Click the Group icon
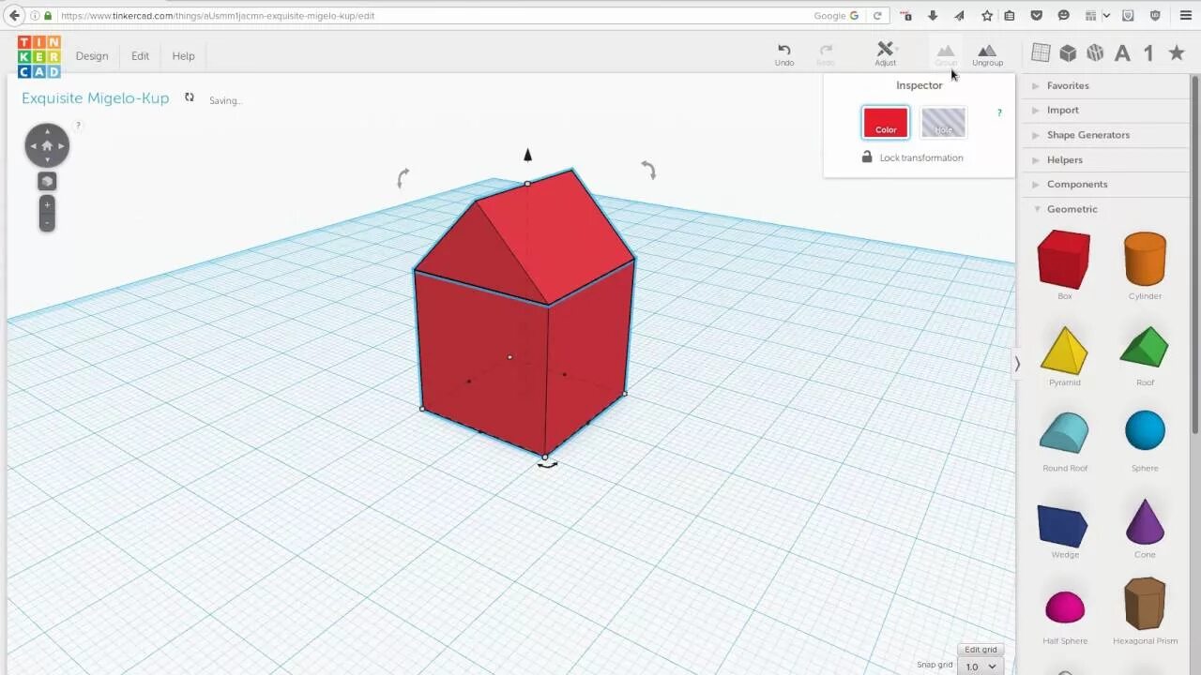1201x675 pixels. pos(946,54)
